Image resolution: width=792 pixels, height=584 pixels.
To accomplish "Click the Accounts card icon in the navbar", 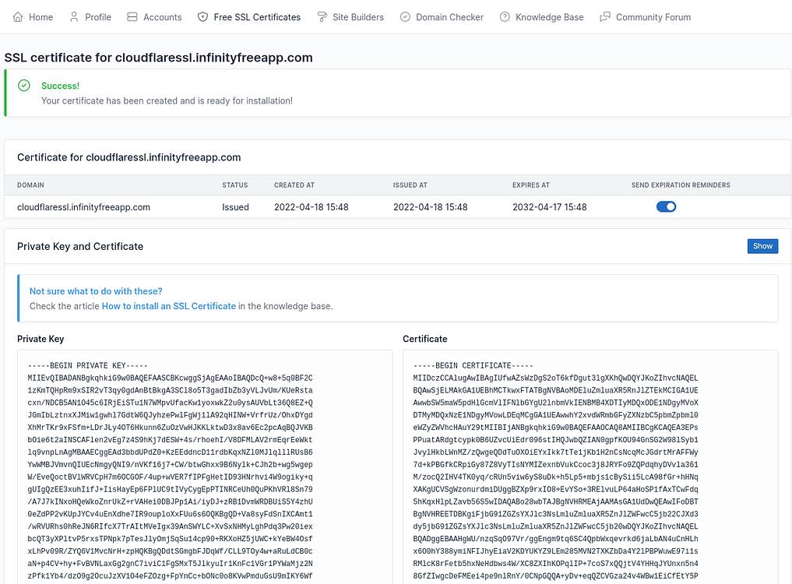I will (134, 16).
